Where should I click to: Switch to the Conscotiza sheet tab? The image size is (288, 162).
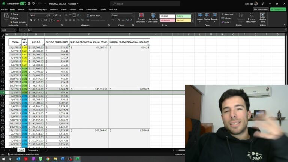click(33, 150)
